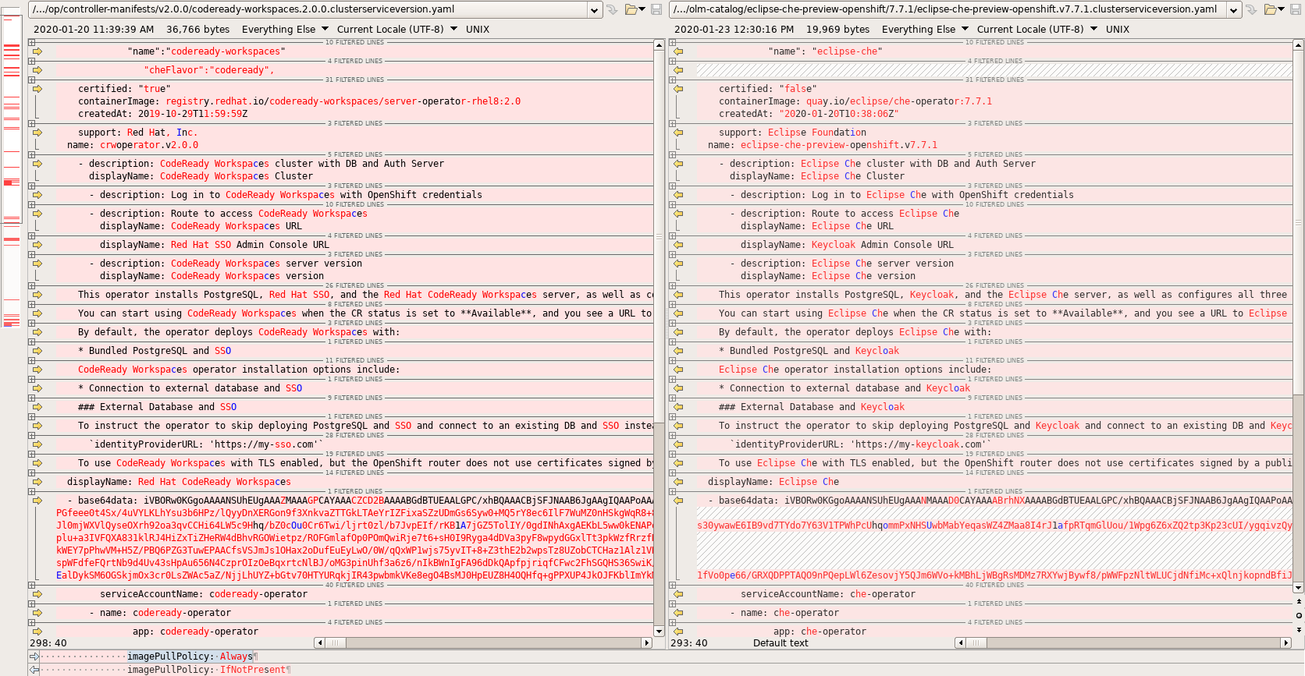Click copy-to-right arrow beside "codeready-workspaces" name line

click(x=37, y=51)
